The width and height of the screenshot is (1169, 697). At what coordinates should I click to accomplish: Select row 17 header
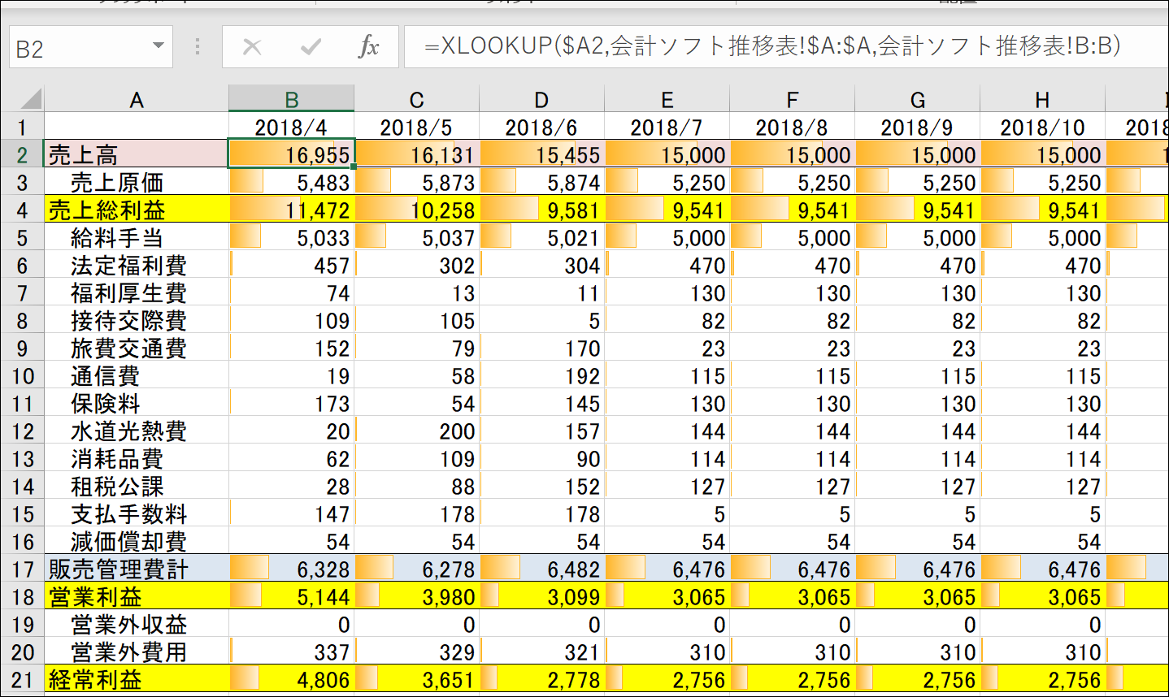click(22, 569)
